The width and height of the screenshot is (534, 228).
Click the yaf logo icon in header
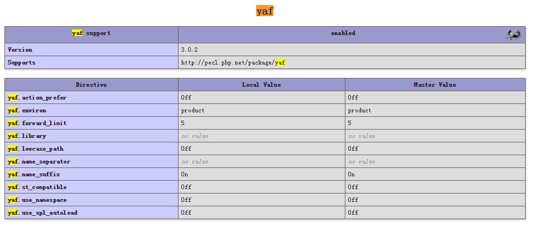(x=513, y=35)
